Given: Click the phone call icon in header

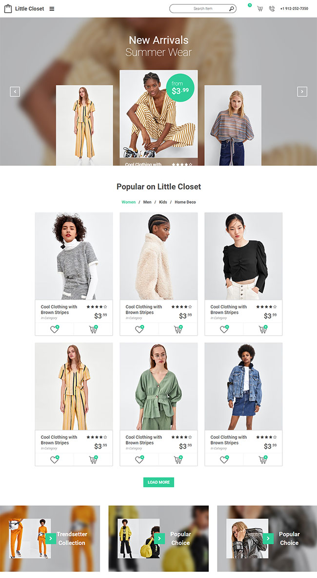Looking at the screenshot, I should 272,9.
